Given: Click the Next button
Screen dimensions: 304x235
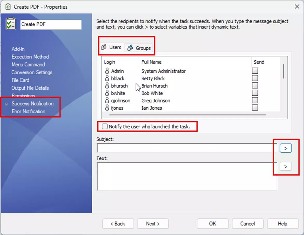Looking at the screenshot, I should tap(153, 224).
